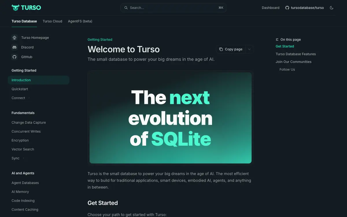Open Discord sidebar link
The image size is (347, 217).
click(x=27, y=47)
